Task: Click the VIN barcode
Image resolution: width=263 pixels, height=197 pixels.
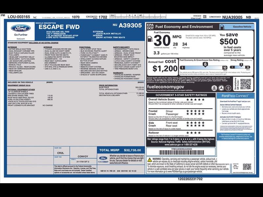Action: (180, 153)
